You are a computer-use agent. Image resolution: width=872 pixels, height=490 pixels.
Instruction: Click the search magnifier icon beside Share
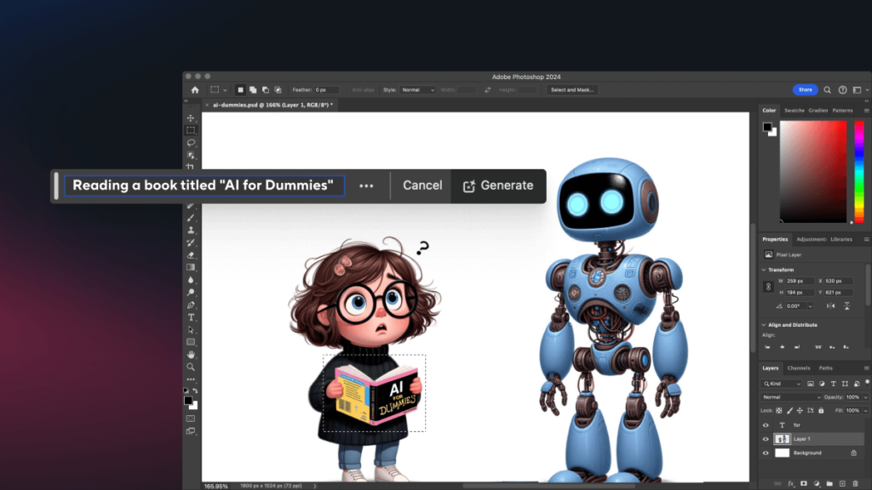[828, 90]
